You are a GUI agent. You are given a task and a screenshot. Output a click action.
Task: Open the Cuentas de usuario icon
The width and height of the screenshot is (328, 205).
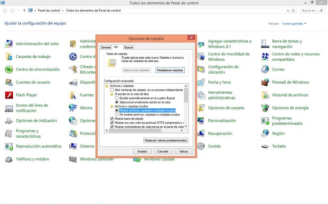(x=9, y=82)
